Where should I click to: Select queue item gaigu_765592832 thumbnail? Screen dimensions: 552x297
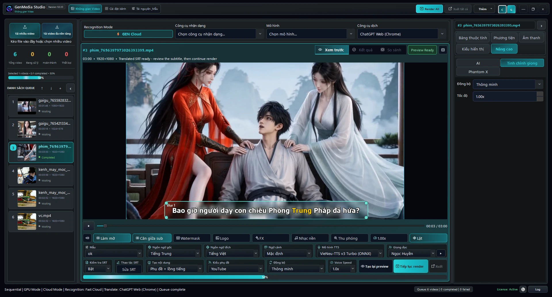[27, 106]
